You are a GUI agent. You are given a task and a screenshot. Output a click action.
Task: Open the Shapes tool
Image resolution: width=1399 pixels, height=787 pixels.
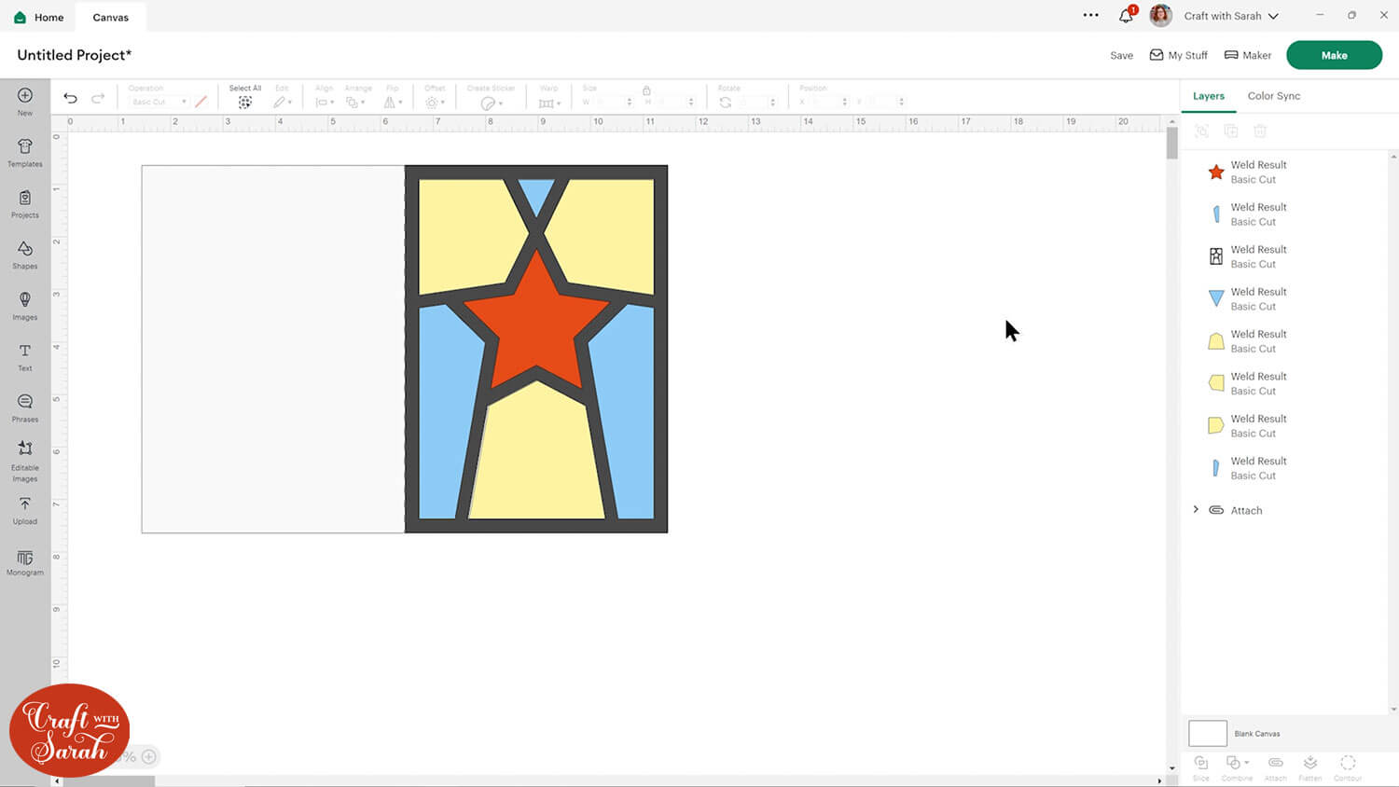(x=25, y=254)
